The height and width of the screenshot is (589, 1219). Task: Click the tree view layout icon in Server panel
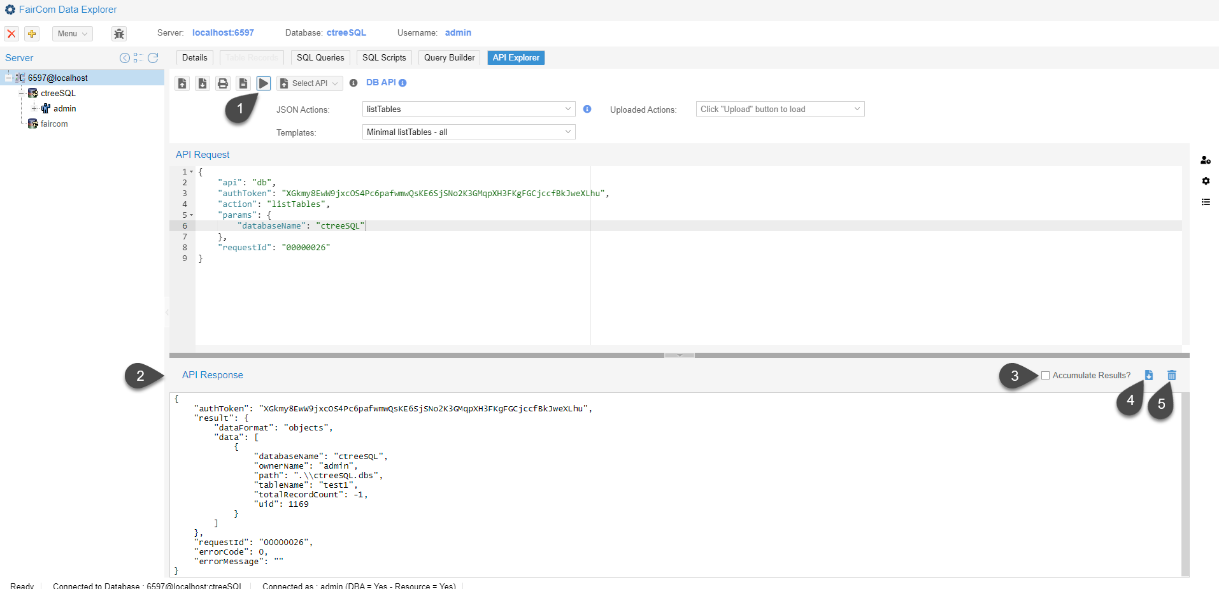(139, 58)
